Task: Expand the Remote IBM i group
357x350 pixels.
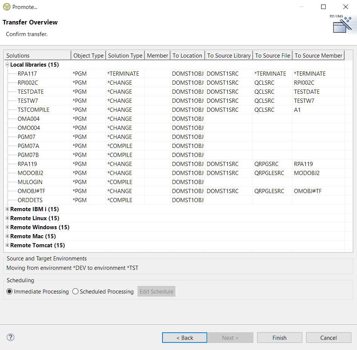Action: (7, 209)
